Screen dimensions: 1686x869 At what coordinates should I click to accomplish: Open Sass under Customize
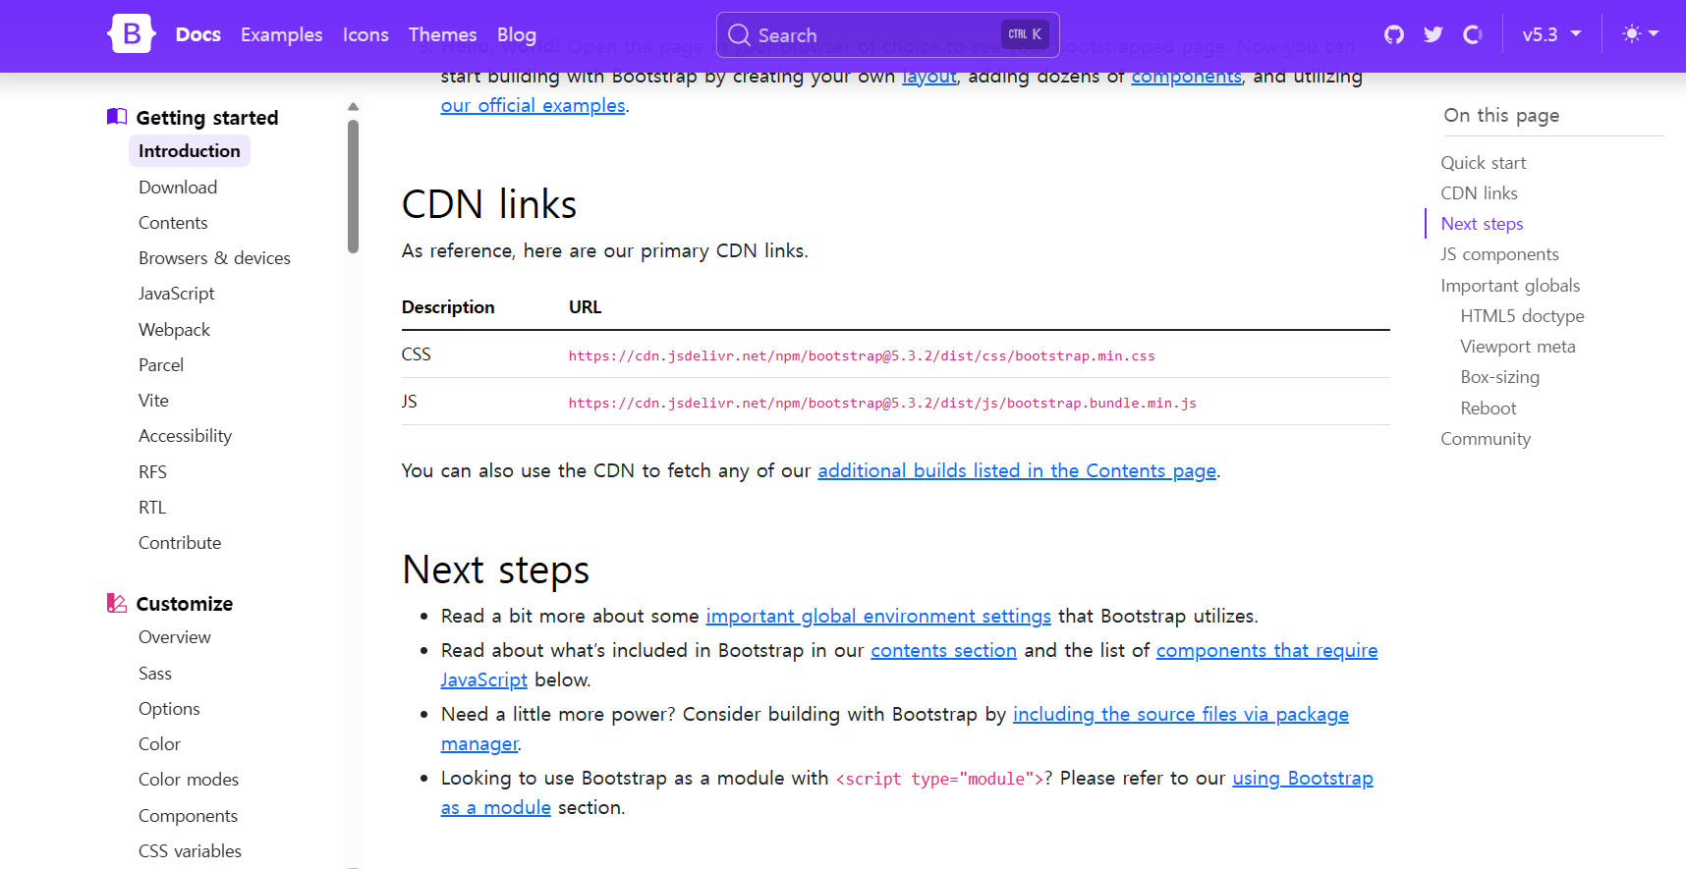click(155, 674)
